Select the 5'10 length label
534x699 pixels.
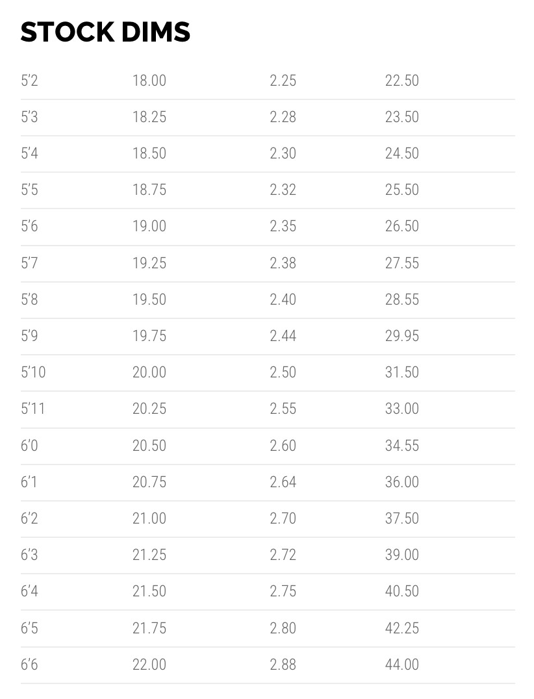tap(33, 372)
